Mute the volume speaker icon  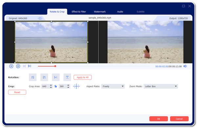pyautogui.click(x=185, y=66)
